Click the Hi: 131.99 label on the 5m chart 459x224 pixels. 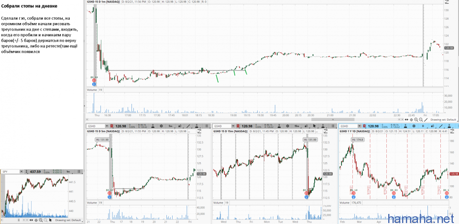pyautogui.click(x=102, y=140)
